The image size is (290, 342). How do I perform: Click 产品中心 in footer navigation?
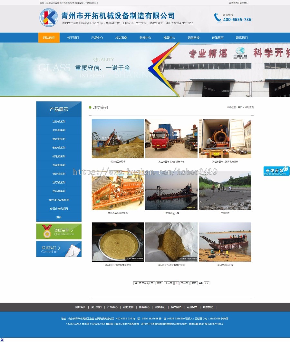click(x=112, y=307)
